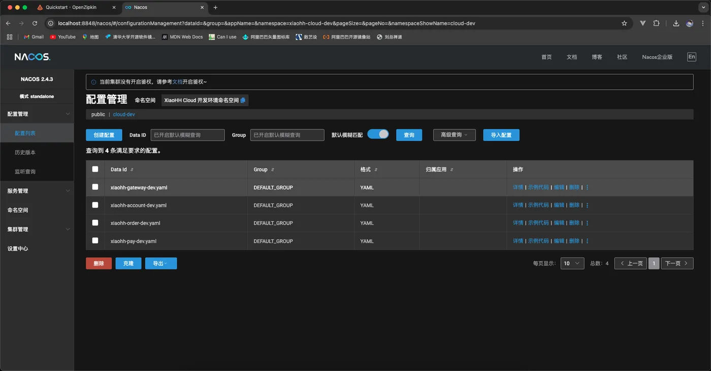
Task: Open the 导出 dropdown button
Action: (161, 263)
